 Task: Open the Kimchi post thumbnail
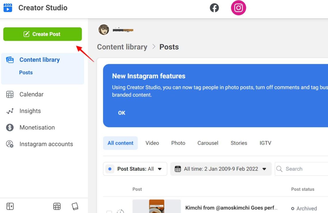157,207
